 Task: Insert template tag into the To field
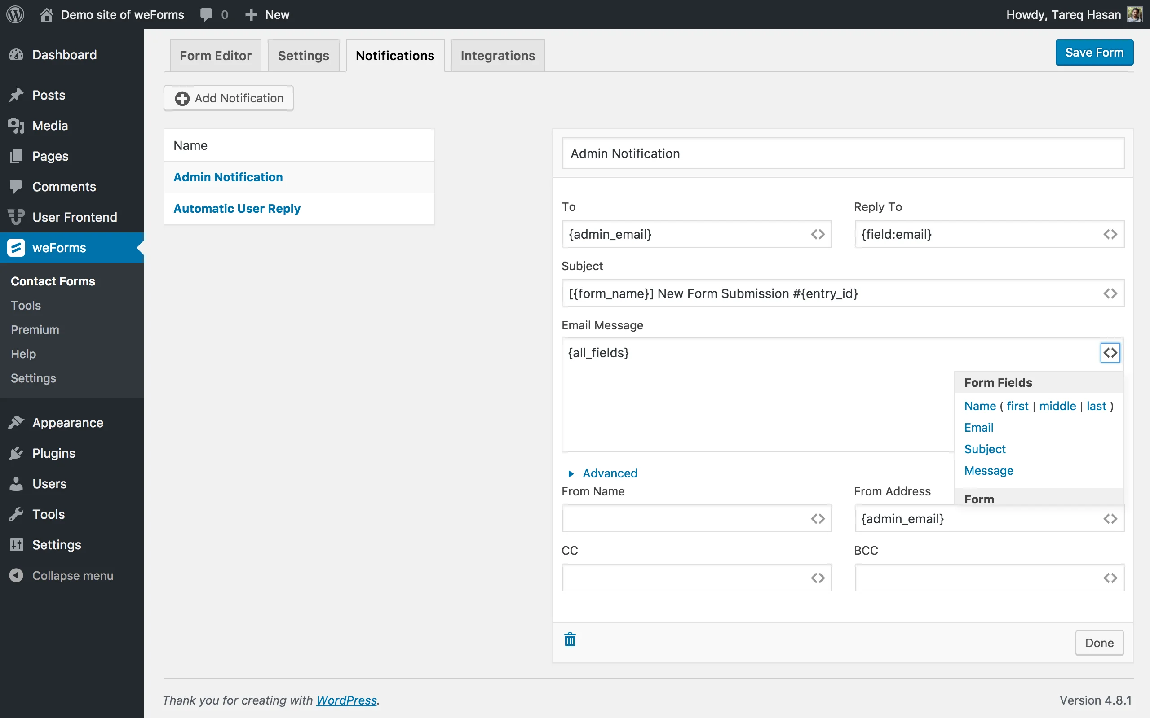pyautogui.click(x=818, y=234)
